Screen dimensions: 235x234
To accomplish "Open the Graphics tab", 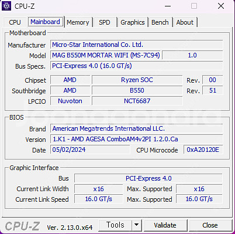I will tap(133, 22).
